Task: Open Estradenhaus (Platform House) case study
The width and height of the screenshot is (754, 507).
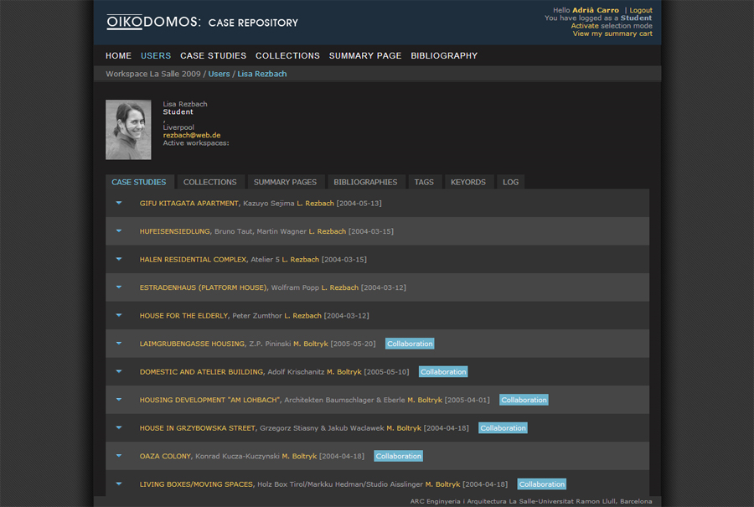Action: point(204,287)
